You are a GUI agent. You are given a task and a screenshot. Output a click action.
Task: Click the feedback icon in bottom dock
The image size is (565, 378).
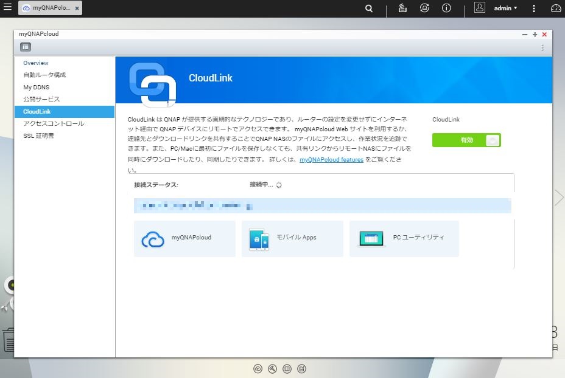click(302, 369)
